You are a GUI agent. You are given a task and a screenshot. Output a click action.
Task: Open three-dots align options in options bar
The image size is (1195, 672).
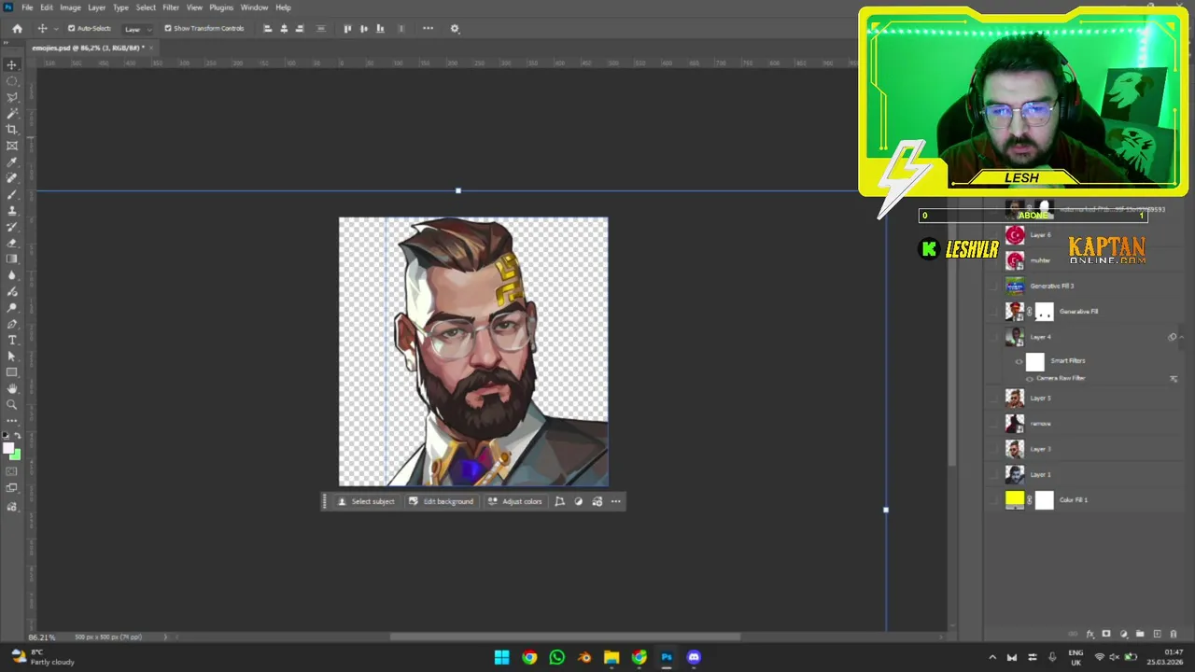[x=428, y=28]
